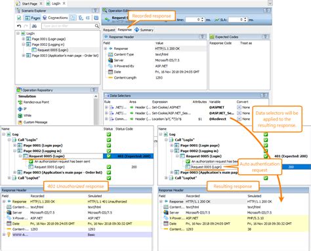Click the Date calendar icon in Response Header
The width and height of the screenshot is (311, 251).
tap(110, 72)
